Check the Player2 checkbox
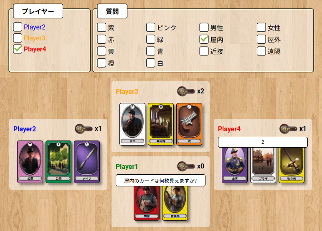Screen dimensions: 322x231 18,27
